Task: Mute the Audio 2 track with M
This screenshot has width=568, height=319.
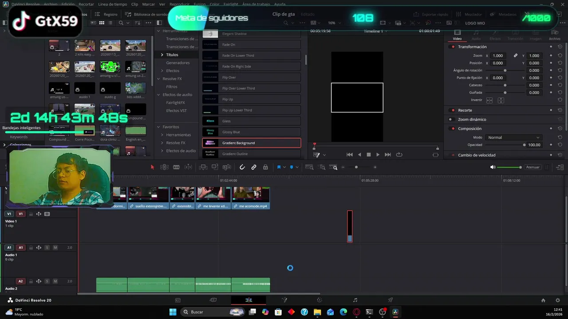Action: pyautogui.click(x=55, y=281)
